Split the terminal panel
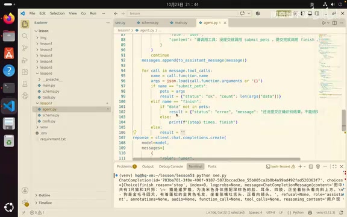This screenshot has height=217, width=347. coord(311,166)
